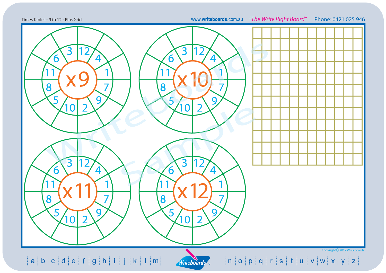Click number 4 in the x12 wheel

tap(213, 170)
